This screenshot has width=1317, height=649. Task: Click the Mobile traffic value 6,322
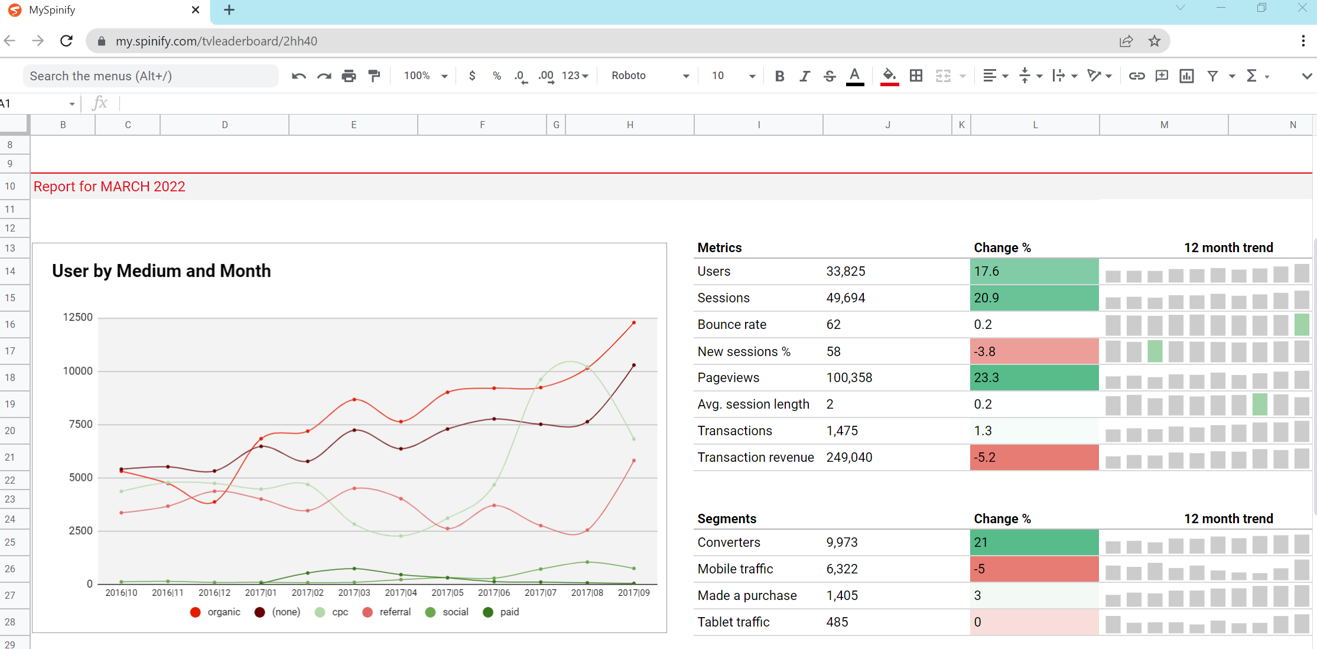tap(842, 569)
